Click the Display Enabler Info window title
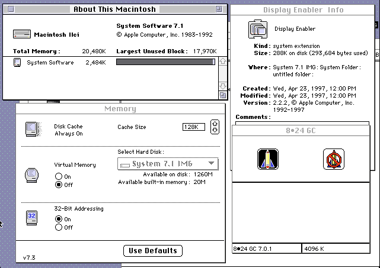380x268 pixels. [x=304, y=10]
